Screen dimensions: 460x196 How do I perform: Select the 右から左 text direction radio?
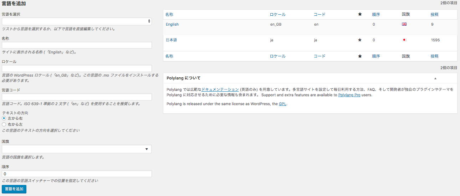pyautogui.click(x=4, y=124)
